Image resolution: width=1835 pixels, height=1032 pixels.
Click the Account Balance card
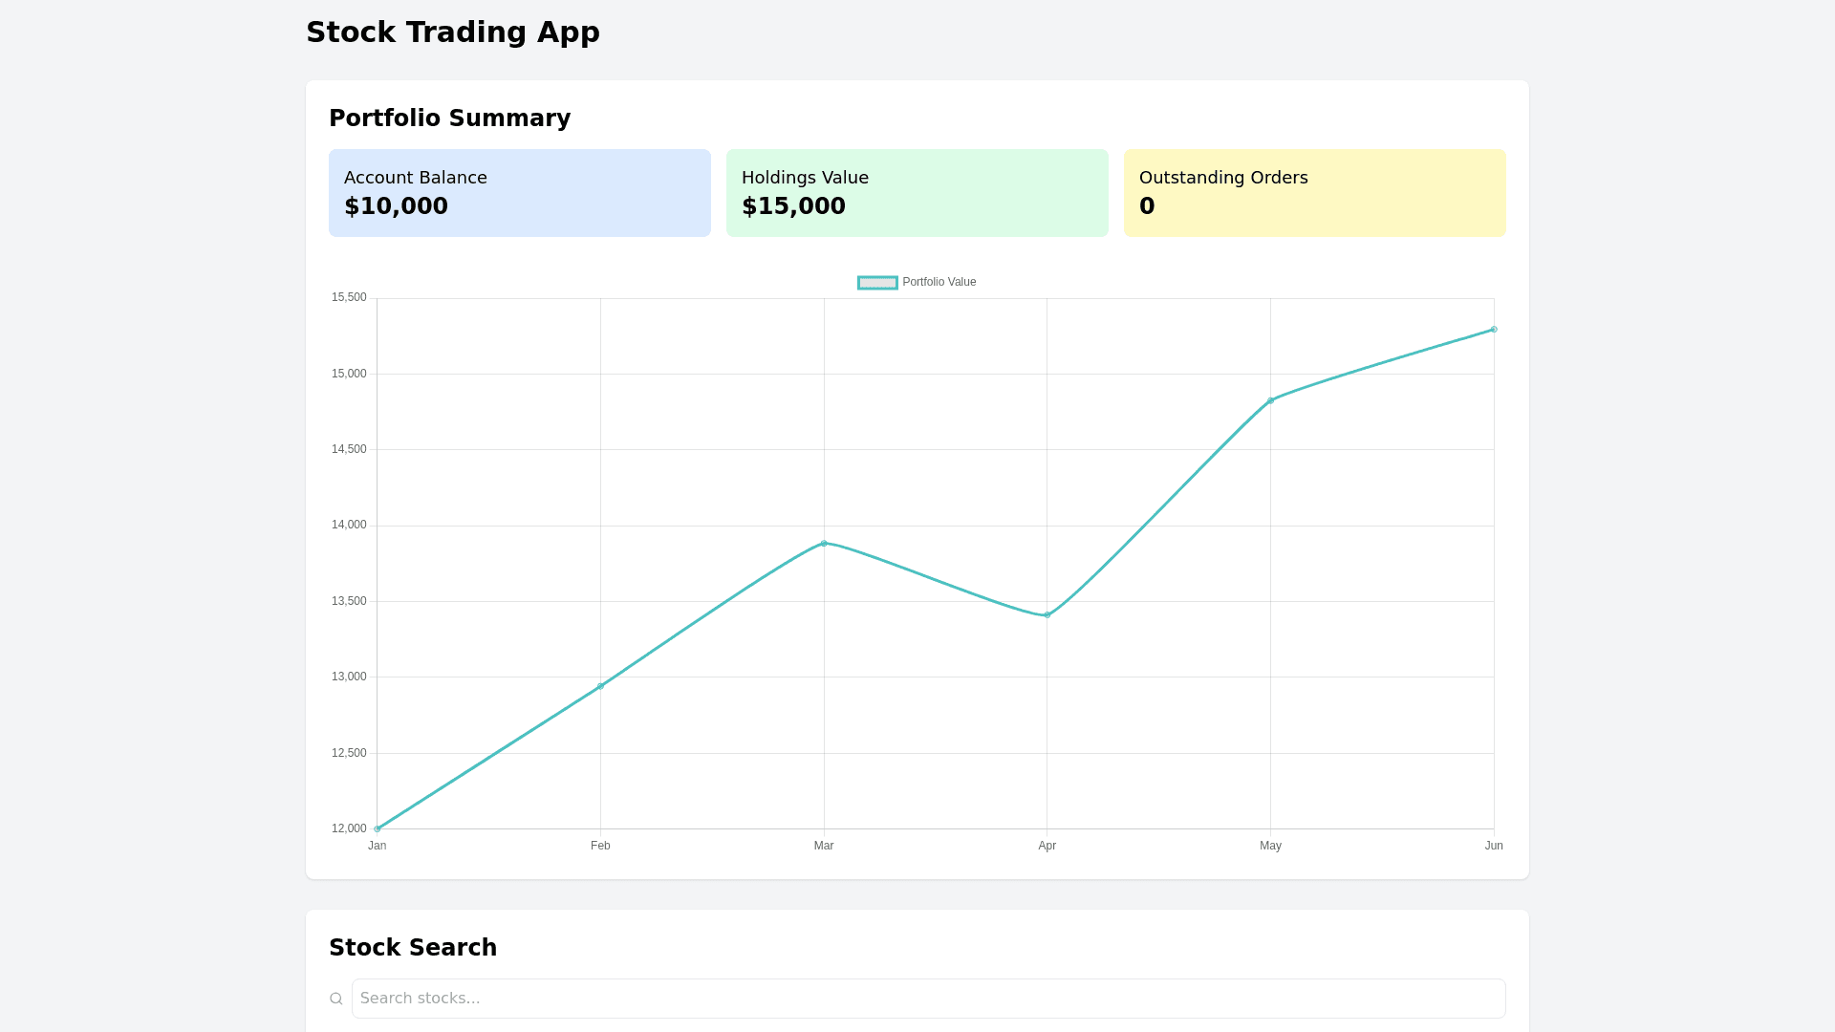(x=519, y=193)
